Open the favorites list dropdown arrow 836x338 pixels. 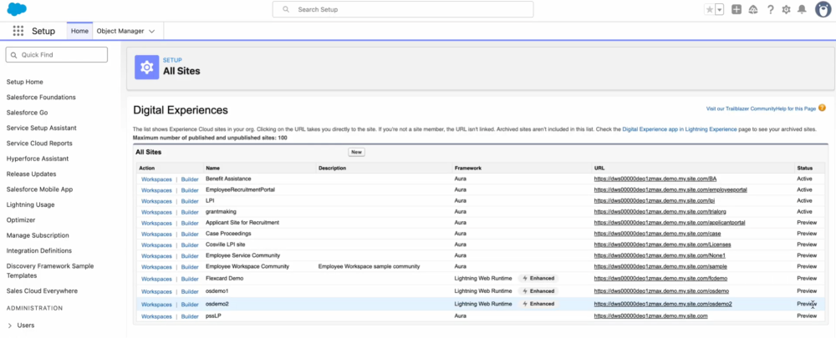tap(720, 9)
